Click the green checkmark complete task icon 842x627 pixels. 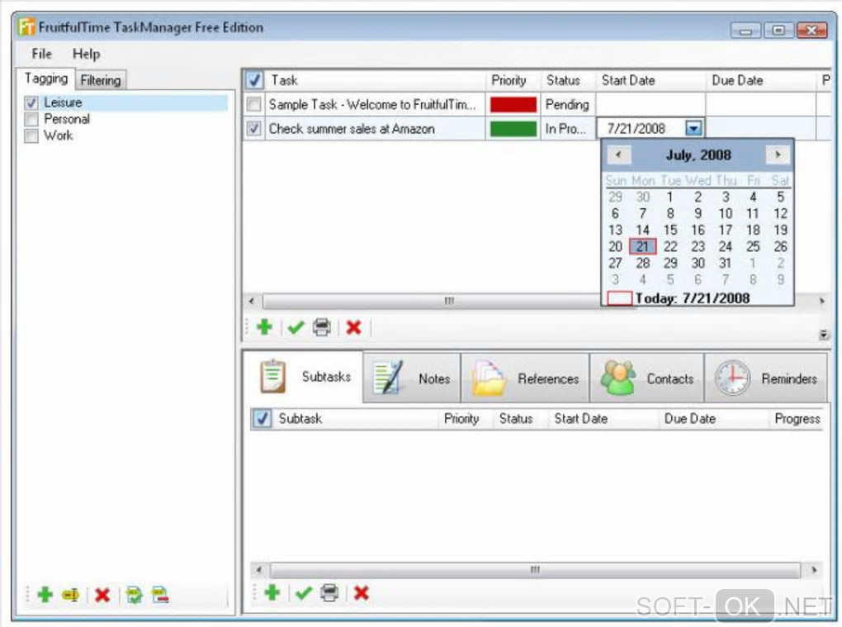click(296, 326)
